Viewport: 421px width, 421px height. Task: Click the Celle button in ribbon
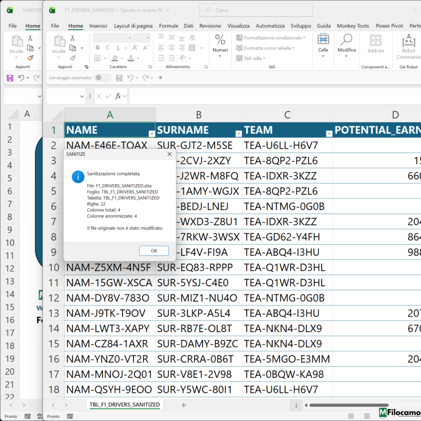tap(323, 46)
